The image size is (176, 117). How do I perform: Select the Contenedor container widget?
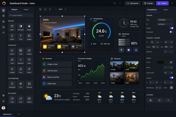(x=12, y=85)
